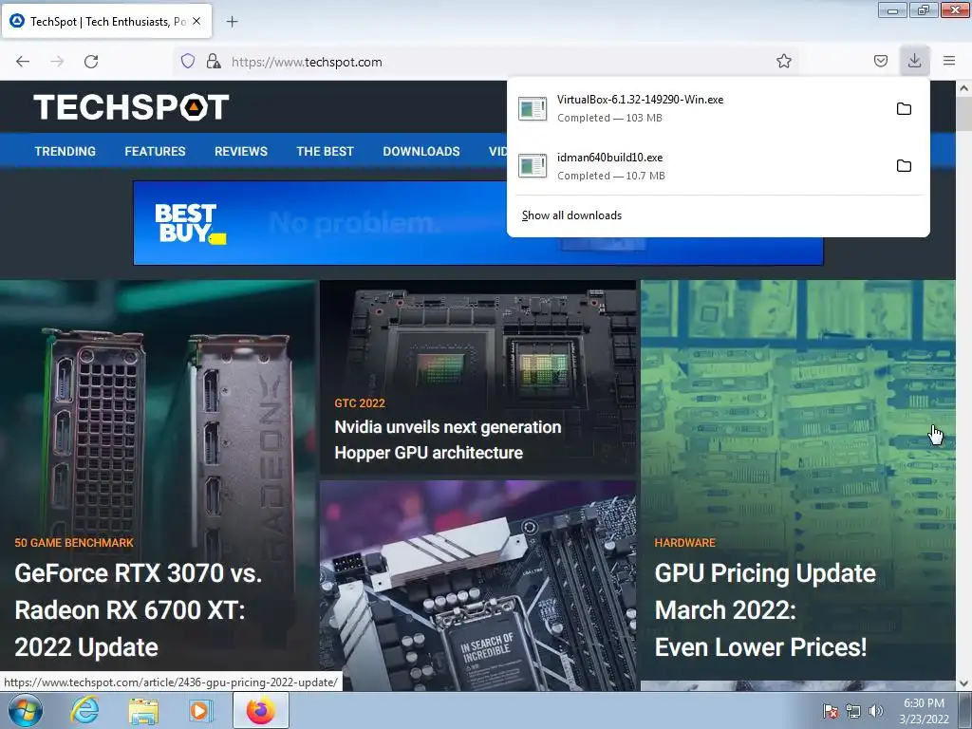Open the Features menu item
This screenshot has height=729, width=972.
pyautogui.click(x=155, y=151)
